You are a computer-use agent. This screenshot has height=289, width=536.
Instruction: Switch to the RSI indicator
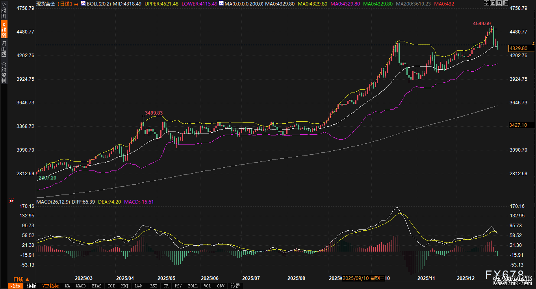click(x=154, y=286)
